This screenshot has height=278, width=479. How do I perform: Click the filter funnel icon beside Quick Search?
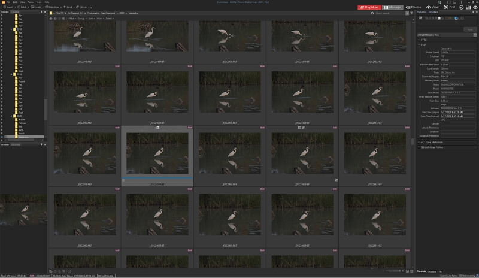411,13
